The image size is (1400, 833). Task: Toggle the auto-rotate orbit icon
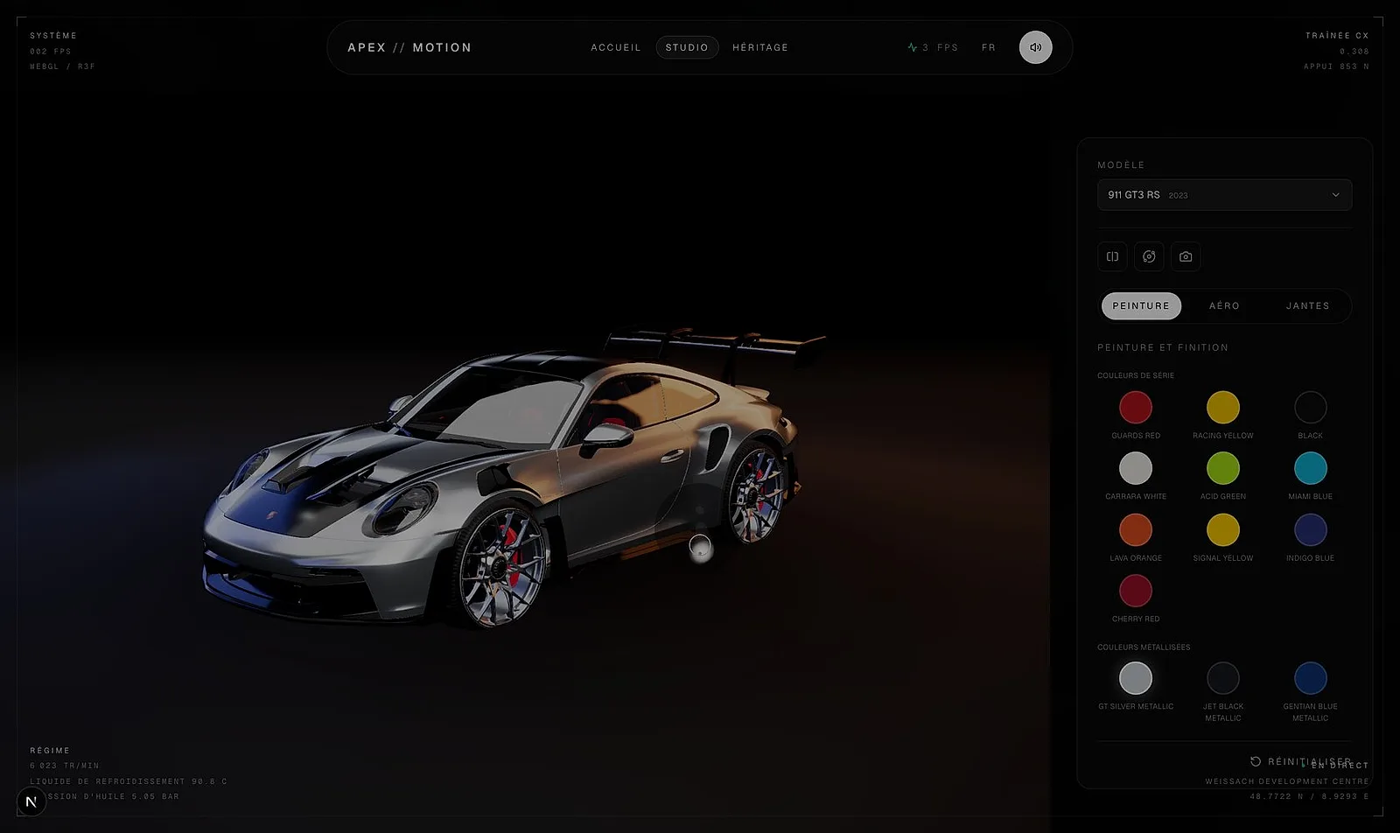pyautogui.click(x=1149, y=256)
